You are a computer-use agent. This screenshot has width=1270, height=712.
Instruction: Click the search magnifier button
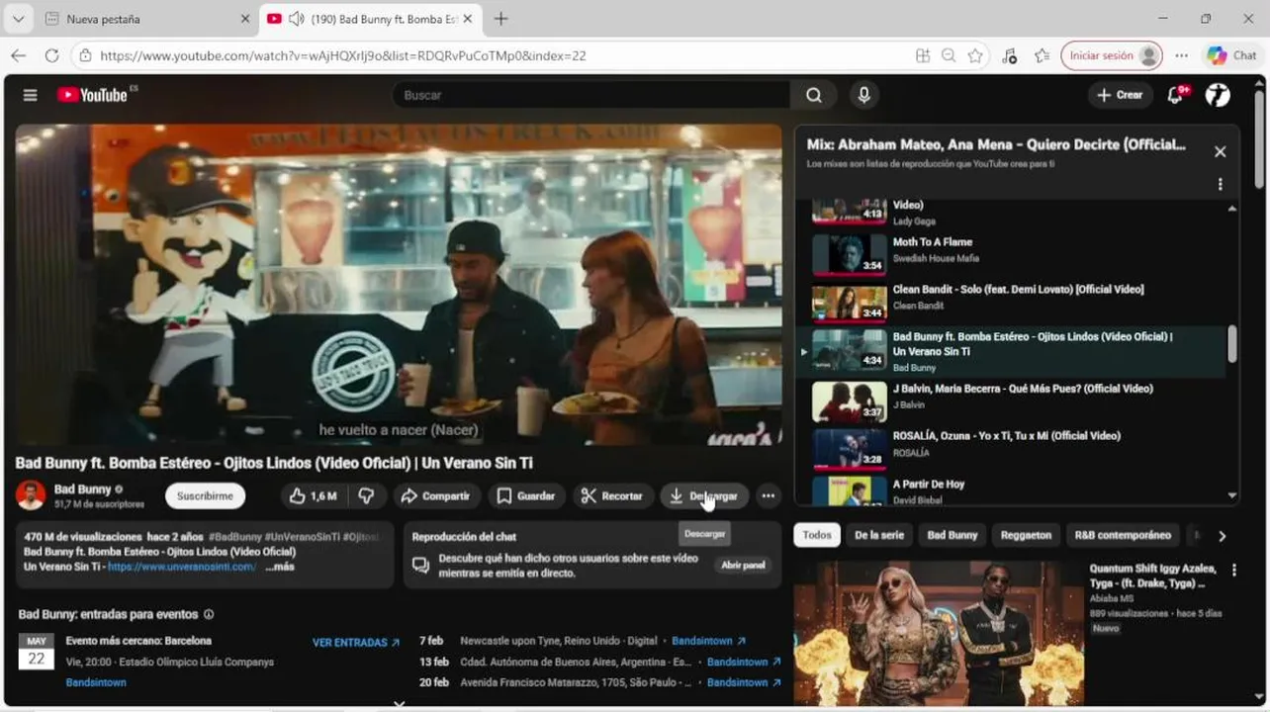click(813, 95)
